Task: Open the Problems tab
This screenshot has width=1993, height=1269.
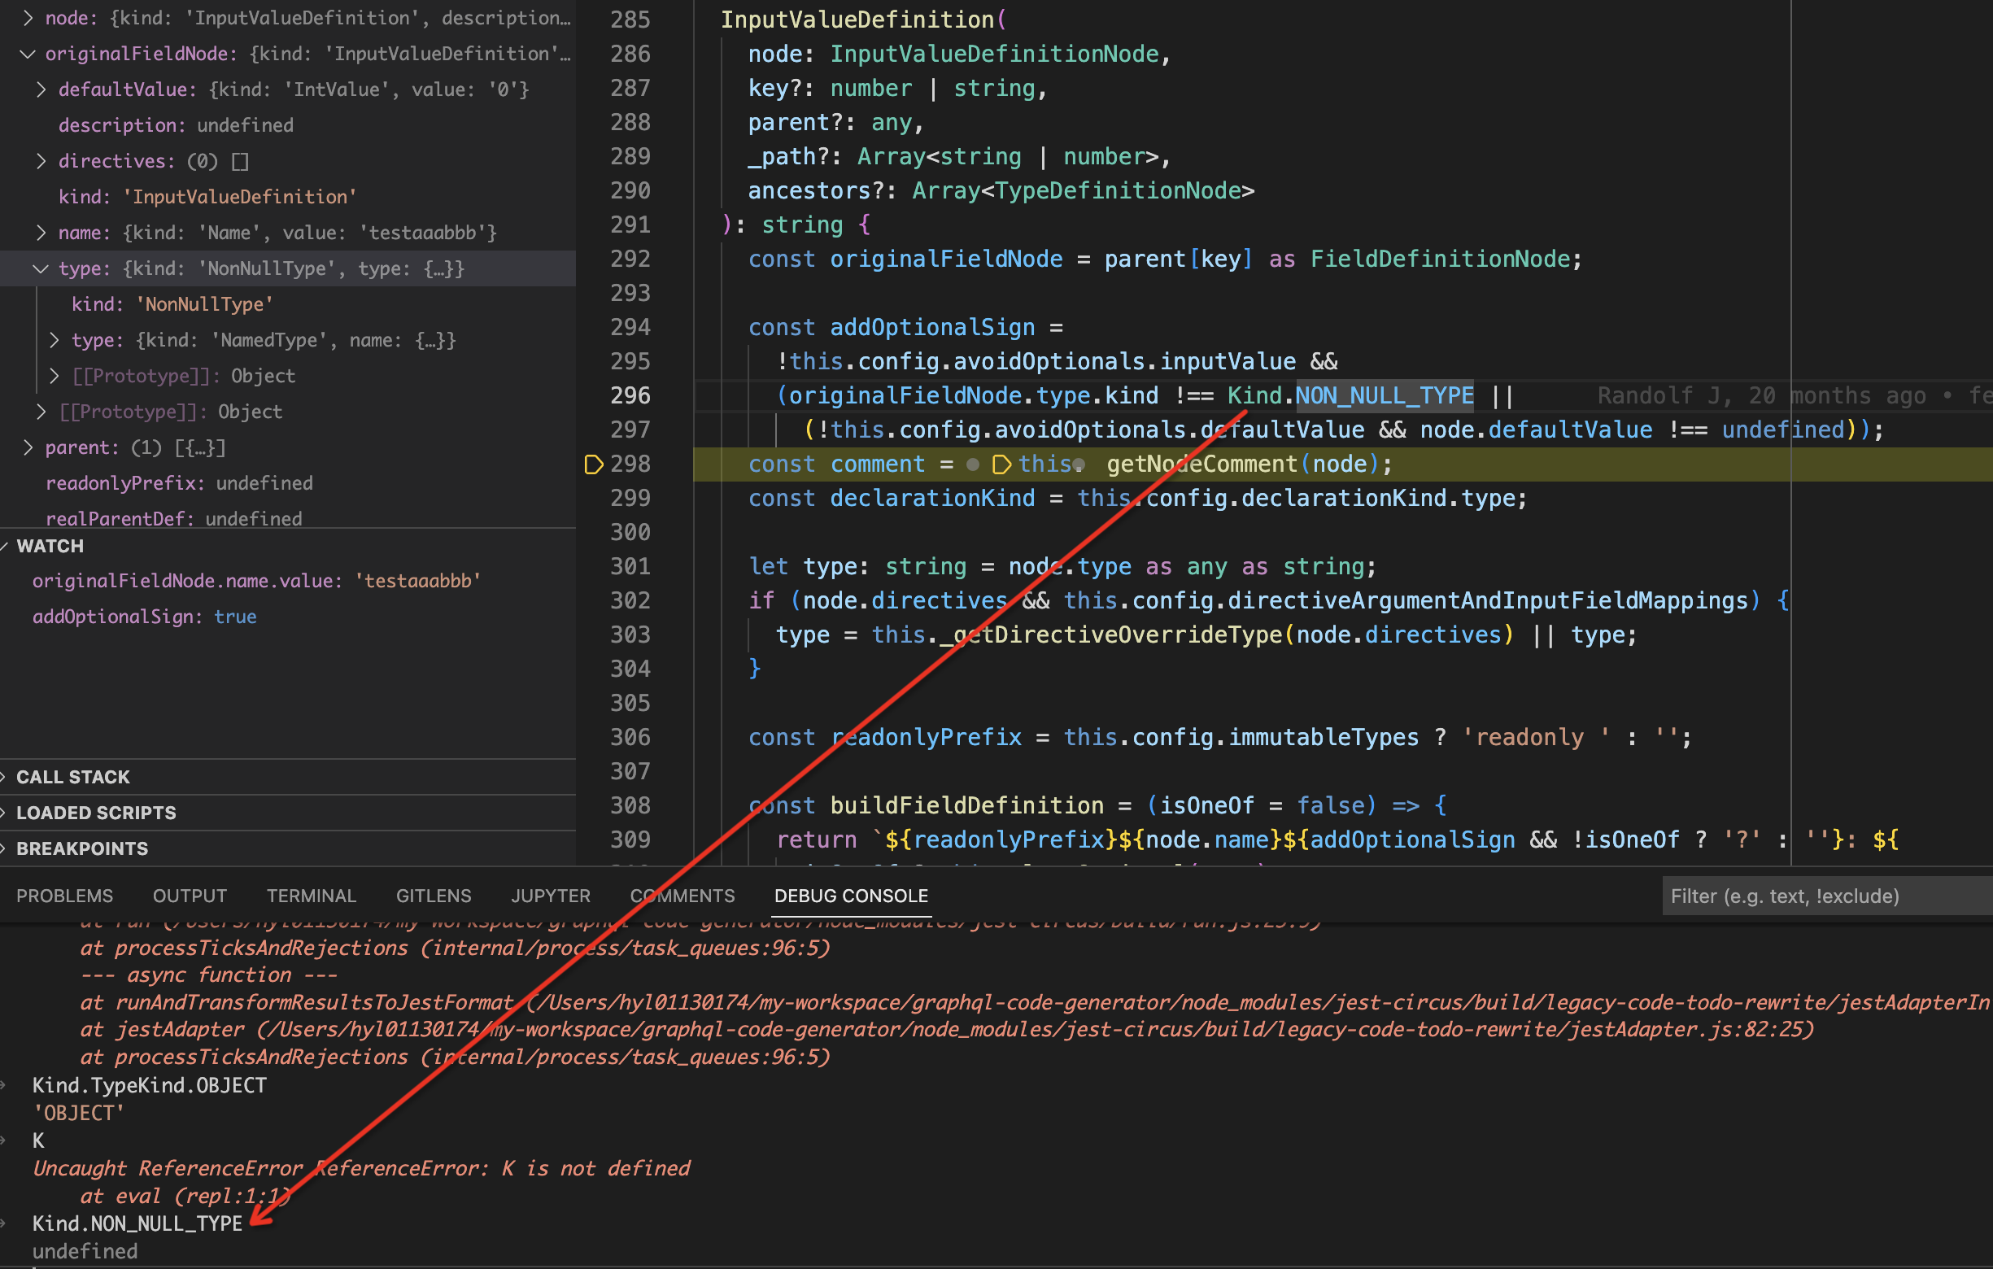Action: click(x=64, y=896)
